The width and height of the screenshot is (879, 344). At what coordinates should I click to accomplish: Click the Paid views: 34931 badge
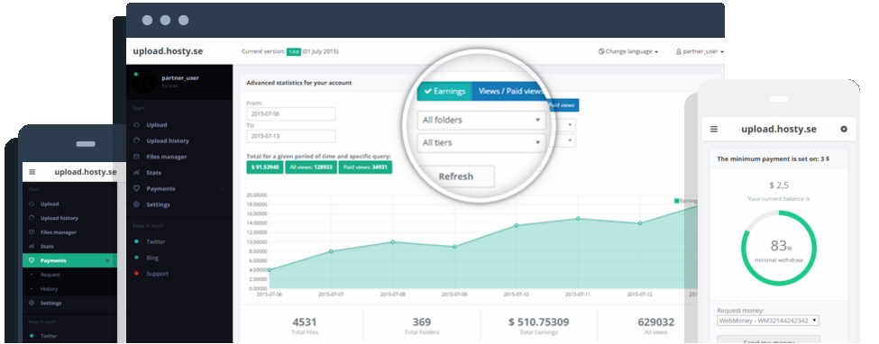click(365, 167)
